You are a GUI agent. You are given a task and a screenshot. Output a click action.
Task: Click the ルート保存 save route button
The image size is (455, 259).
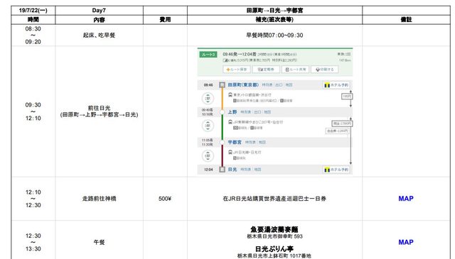pos(237,70)
